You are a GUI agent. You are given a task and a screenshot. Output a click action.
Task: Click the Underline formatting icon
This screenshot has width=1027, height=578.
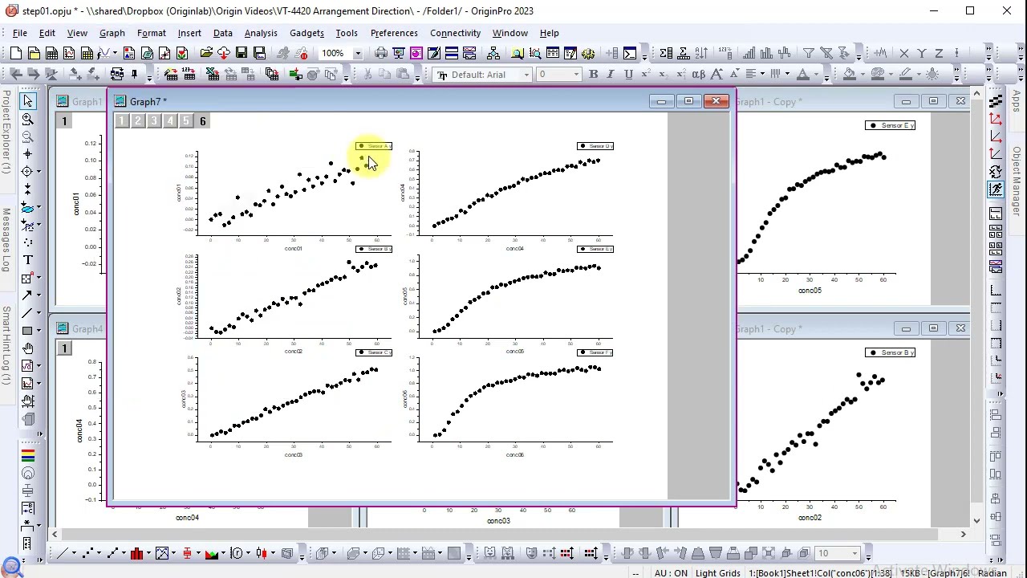(628, 74)
